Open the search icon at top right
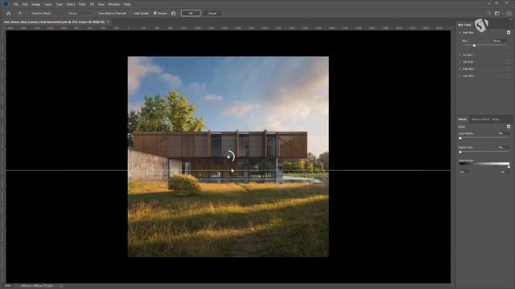Image resolution: width=515 pixels, height=289 pixels. (488, 14)
